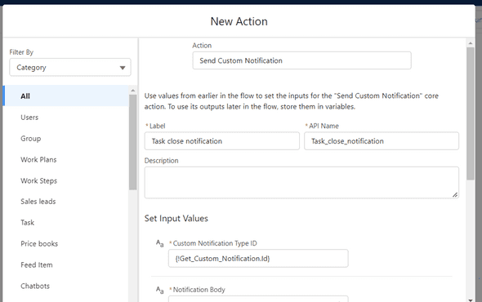The image size is (482, 302).
Task: Click the text type icon beside Custom Notification Type ID
Action: (x=159, y=243)
